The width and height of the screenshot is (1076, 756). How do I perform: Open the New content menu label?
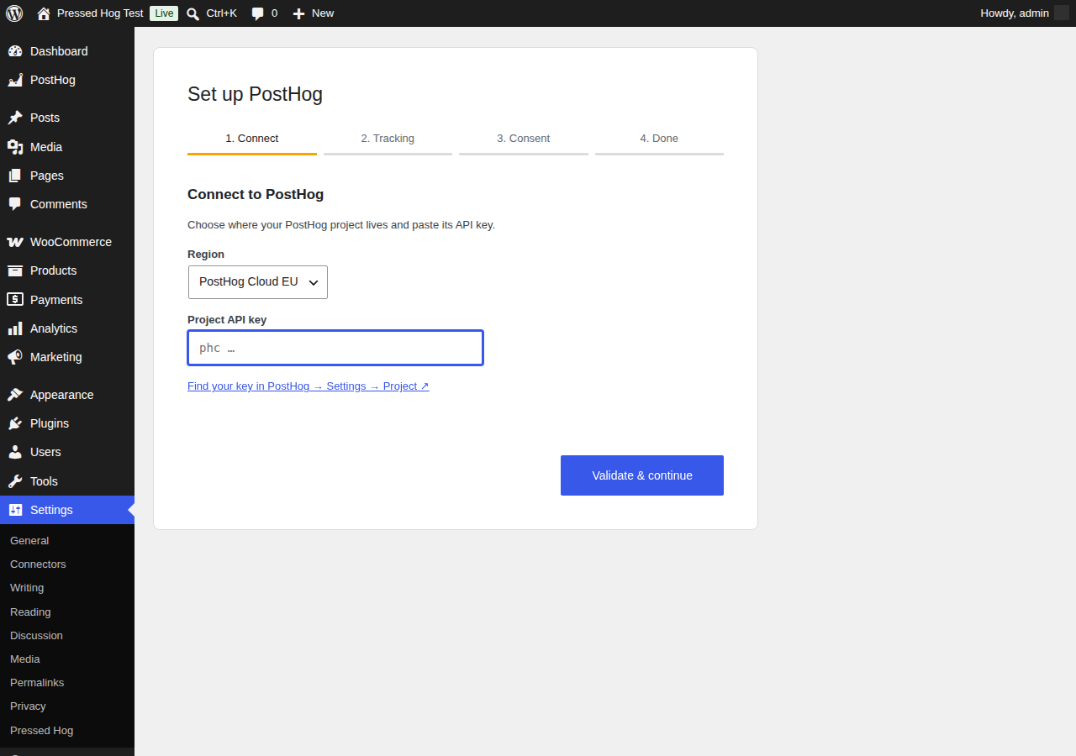(x=323, y=13)
